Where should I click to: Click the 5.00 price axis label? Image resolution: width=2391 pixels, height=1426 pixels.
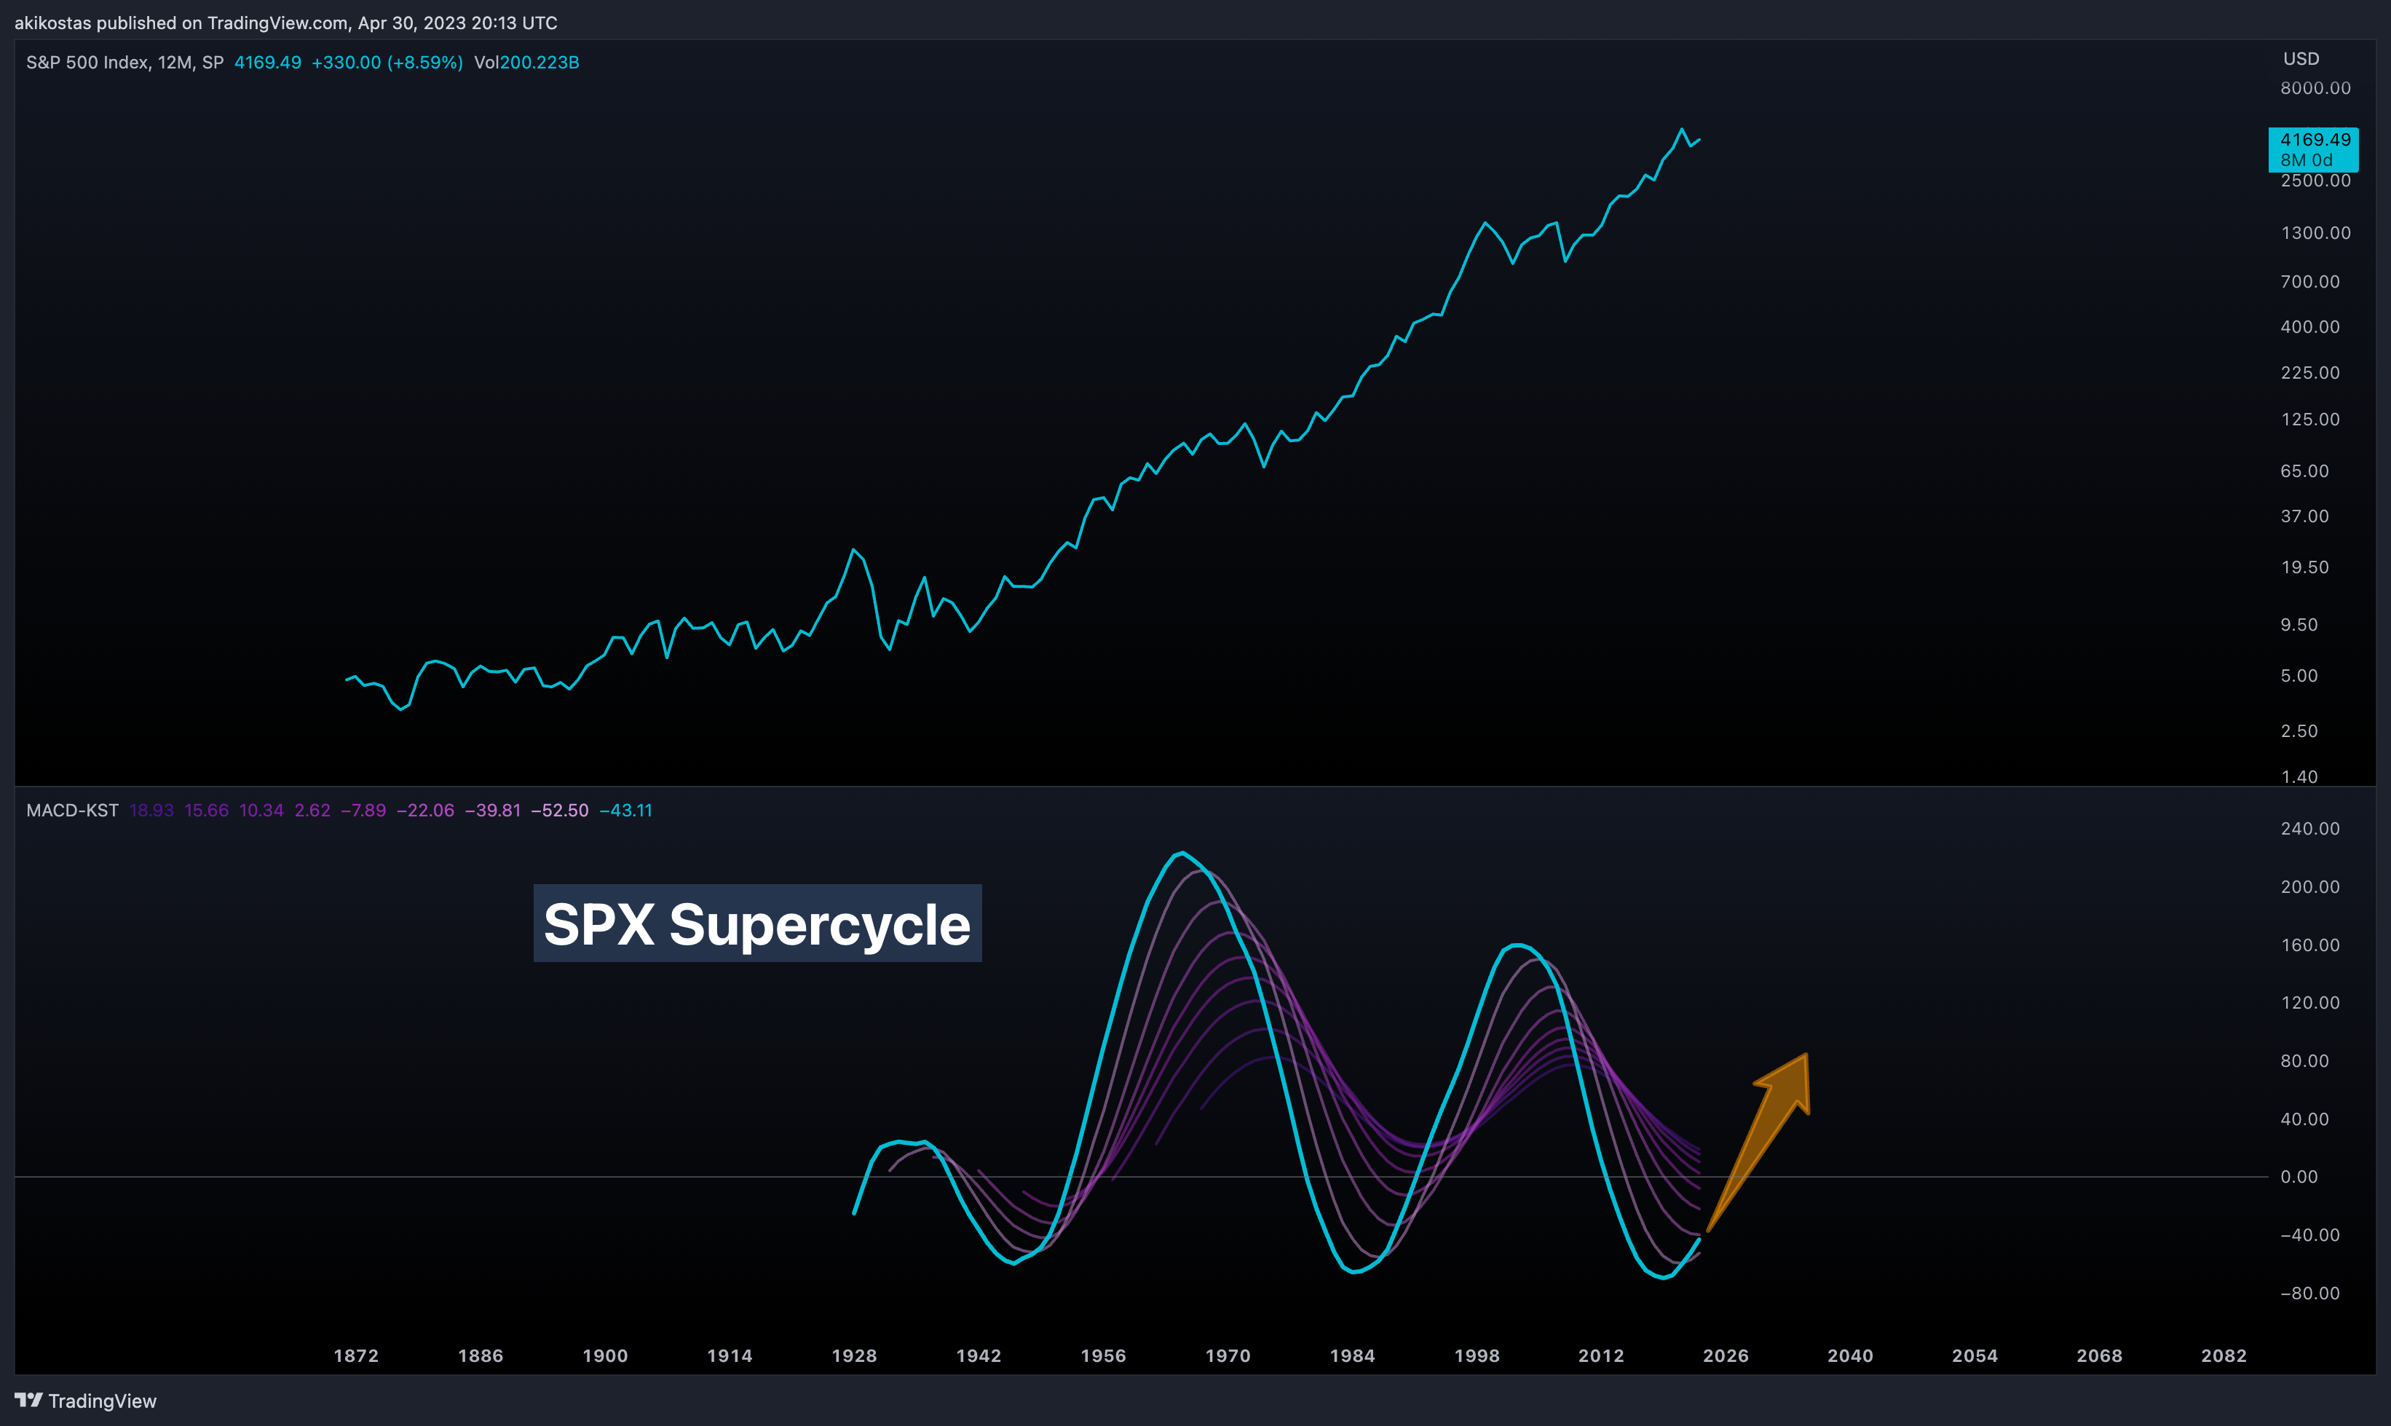pyautogui.click(x=2299, y=677)
